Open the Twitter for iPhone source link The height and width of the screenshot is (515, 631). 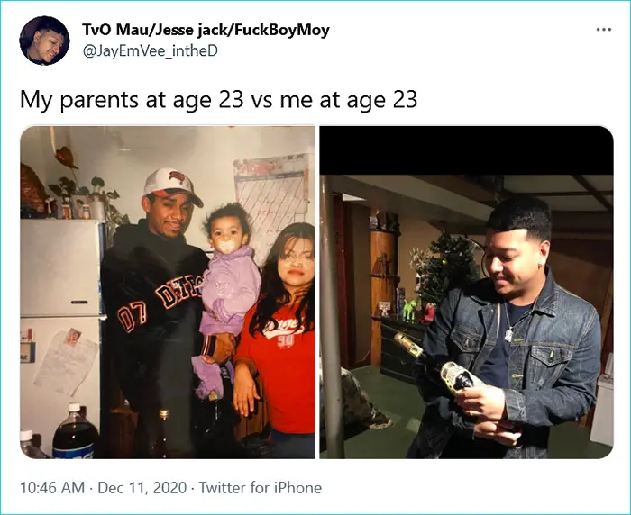click(261, 488)
